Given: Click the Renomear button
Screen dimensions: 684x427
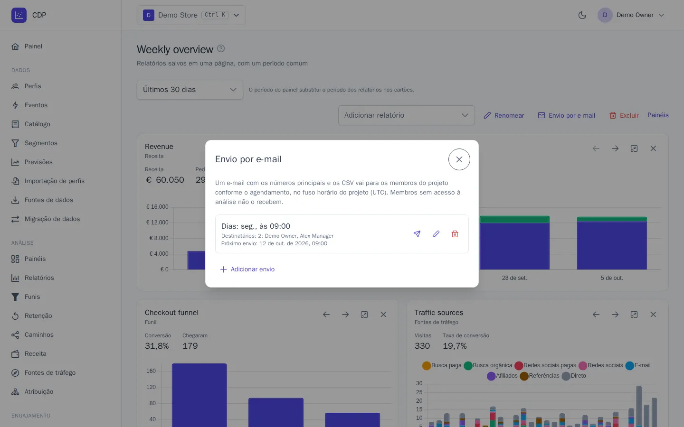Looking at the screenshot, I should coord(504,115).
